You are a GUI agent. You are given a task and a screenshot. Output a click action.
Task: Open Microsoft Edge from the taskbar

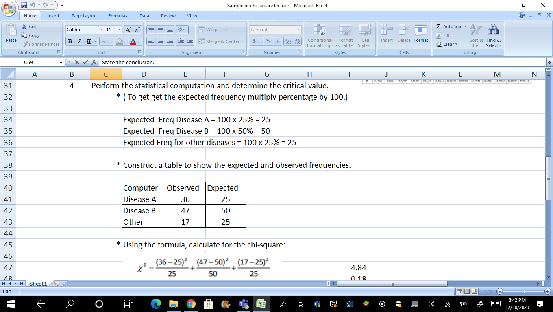156,303
